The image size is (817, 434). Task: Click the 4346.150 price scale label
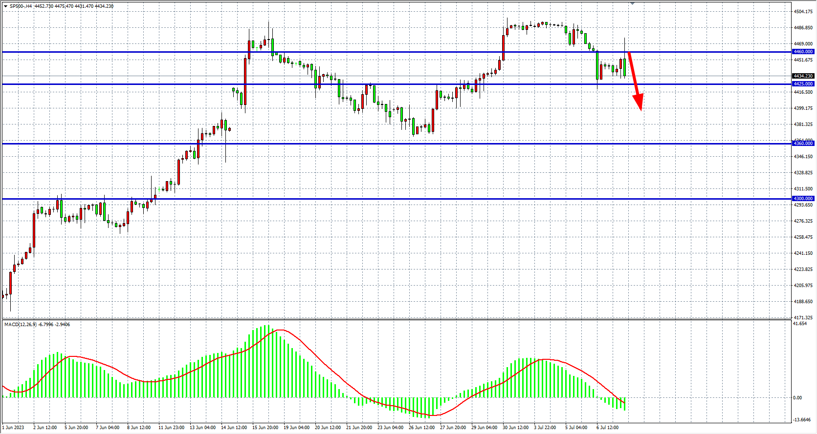coord(803,157)
